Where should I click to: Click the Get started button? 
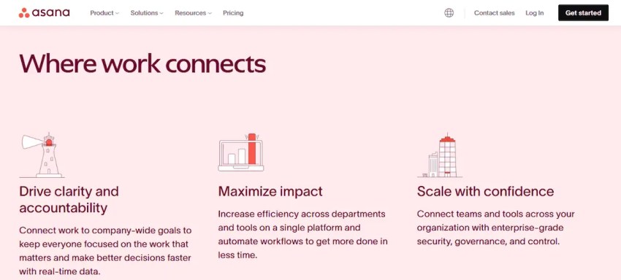click(x=584, y=12)
